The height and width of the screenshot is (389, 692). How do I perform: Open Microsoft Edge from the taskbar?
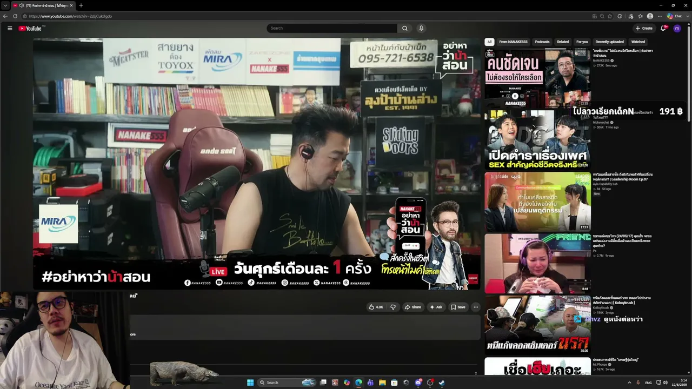pos(358,383)
